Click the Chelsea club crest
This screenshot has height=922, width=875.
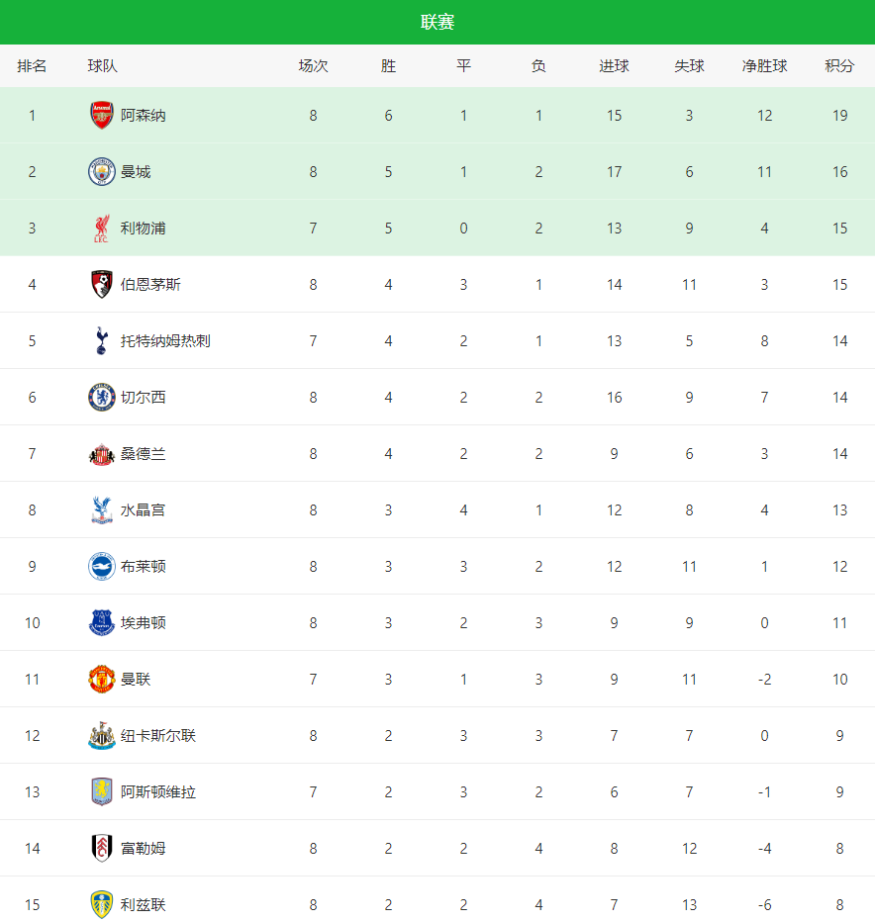[101, 398]
